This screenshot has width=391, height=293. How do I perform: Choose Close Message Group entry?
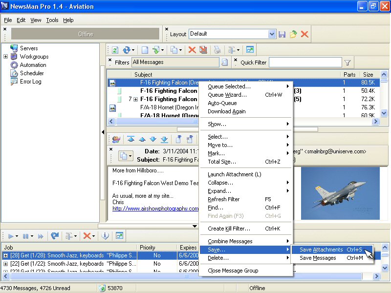click(x=245, y=271)
